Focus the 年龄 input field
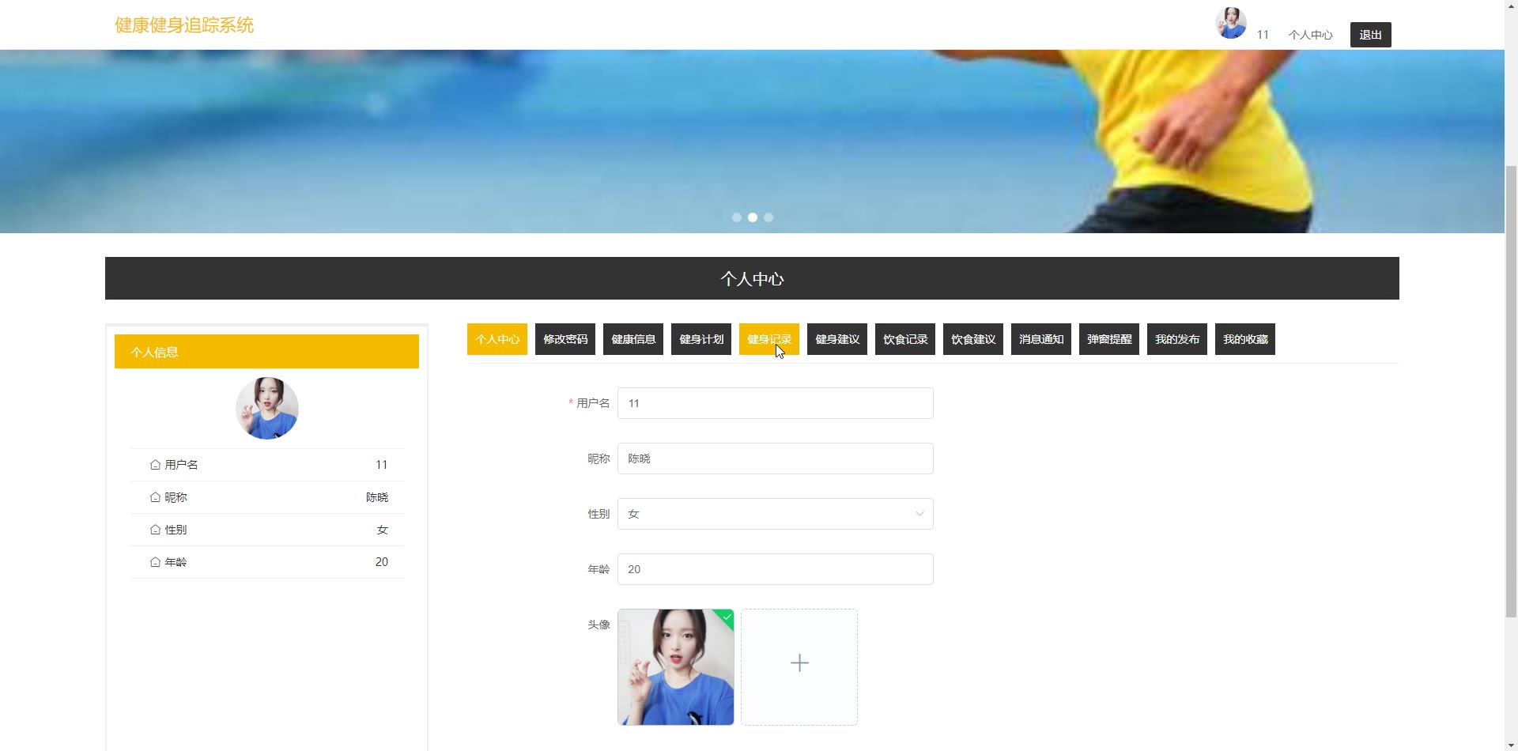The height and width of the screenshot is (751, 1518). [x=776, y=569]
